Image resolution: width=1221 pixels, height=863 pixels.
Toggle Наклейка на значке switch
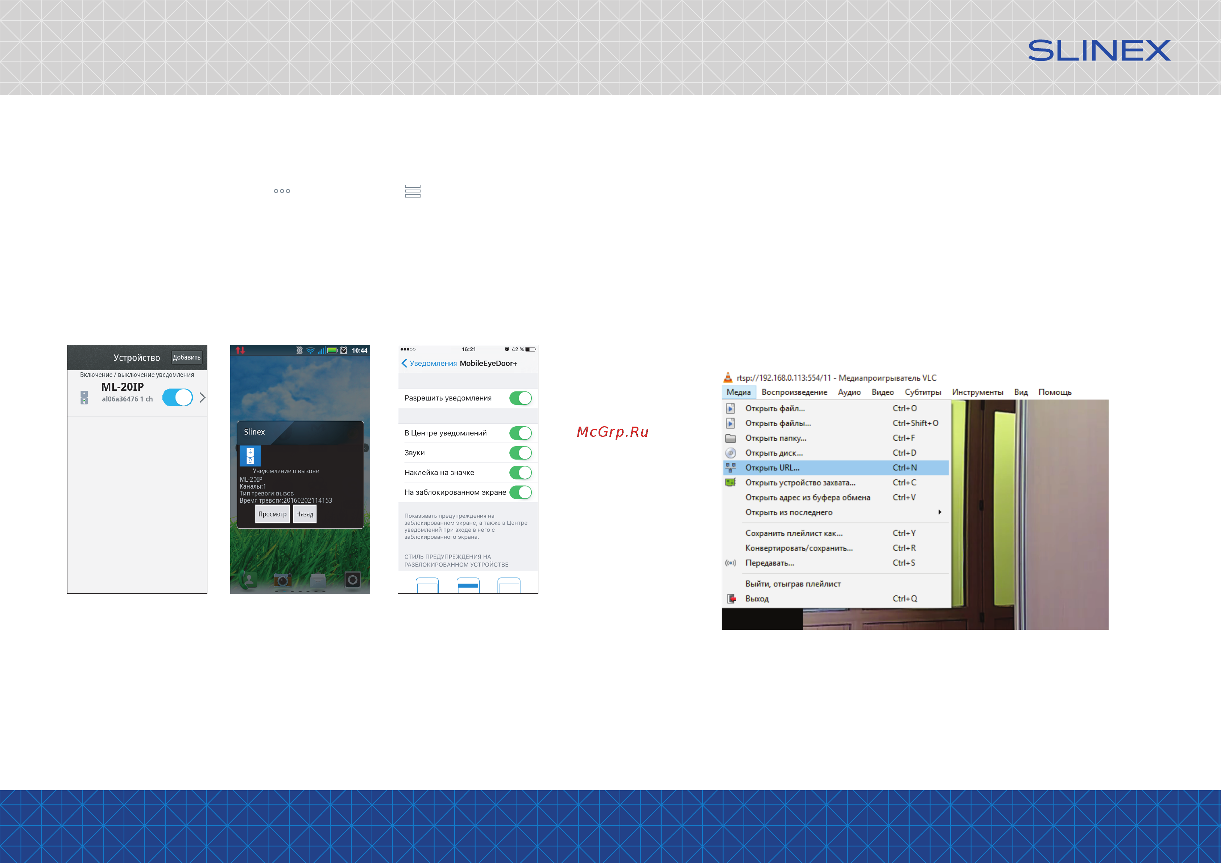(x=521, y=472)
